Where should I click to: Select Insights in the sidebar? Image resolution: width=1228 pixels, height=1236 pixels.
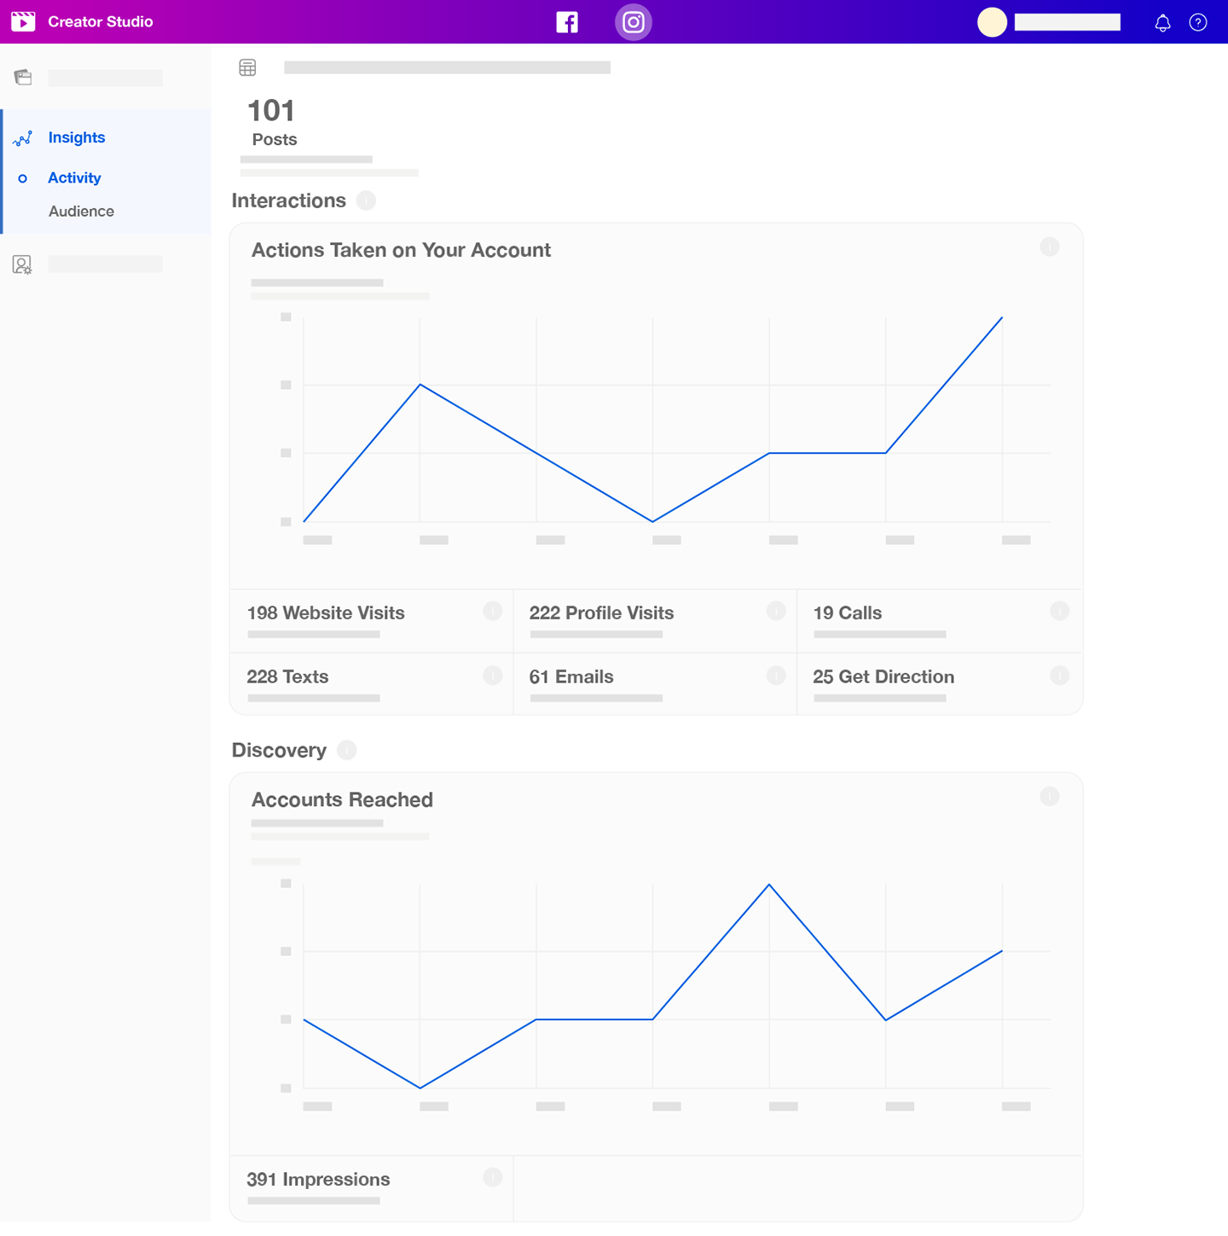tap(77, 137)
